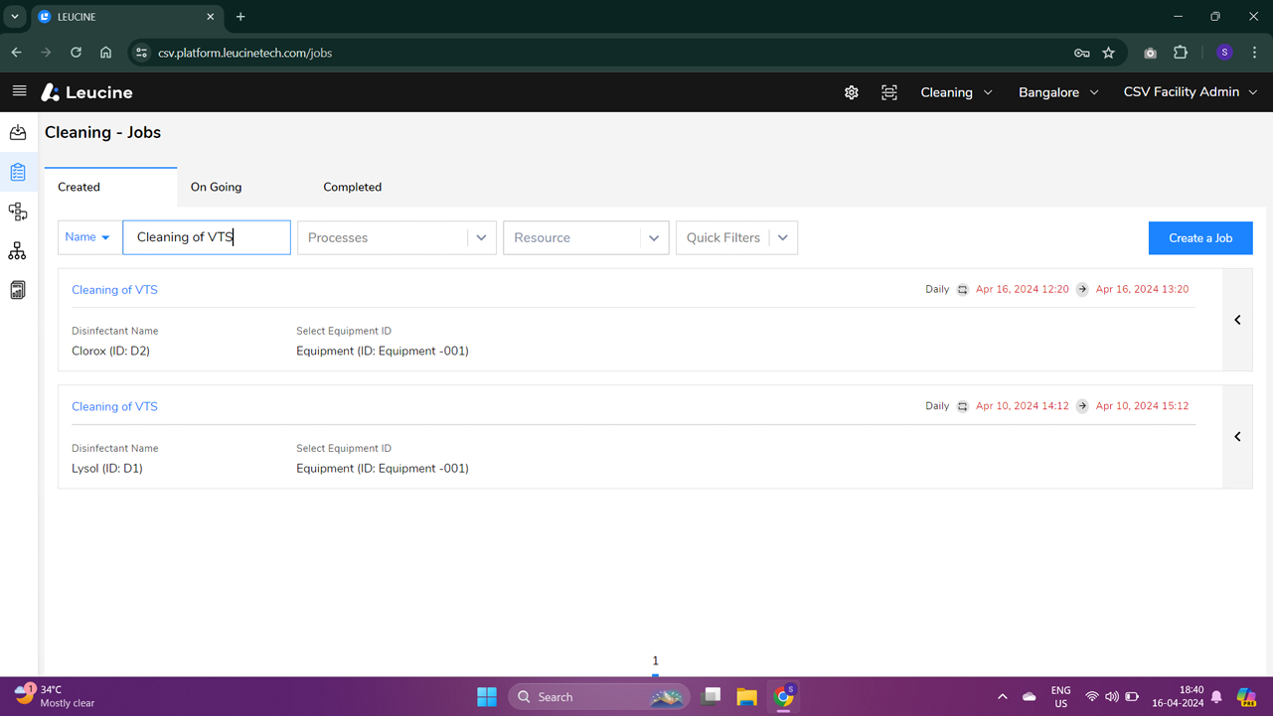This screenshot has height=716, width=1273.
Task: Open the calculator-style reports icon in sidebar
Action: pyautogui.click(x=18, y=290)
